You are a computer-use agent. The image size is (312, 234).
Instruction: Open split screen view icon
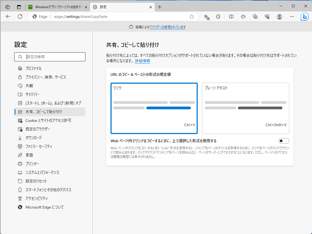pyautogui.click(x=231, y=17)
